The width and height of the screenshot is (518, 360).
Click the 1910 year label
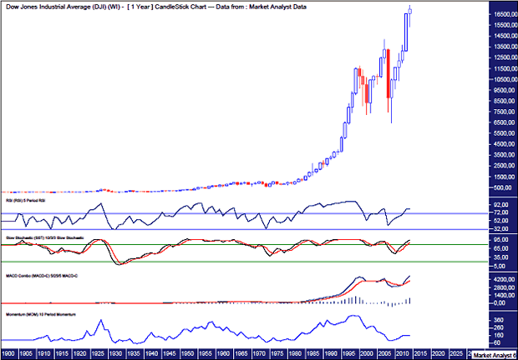[44, 353]
